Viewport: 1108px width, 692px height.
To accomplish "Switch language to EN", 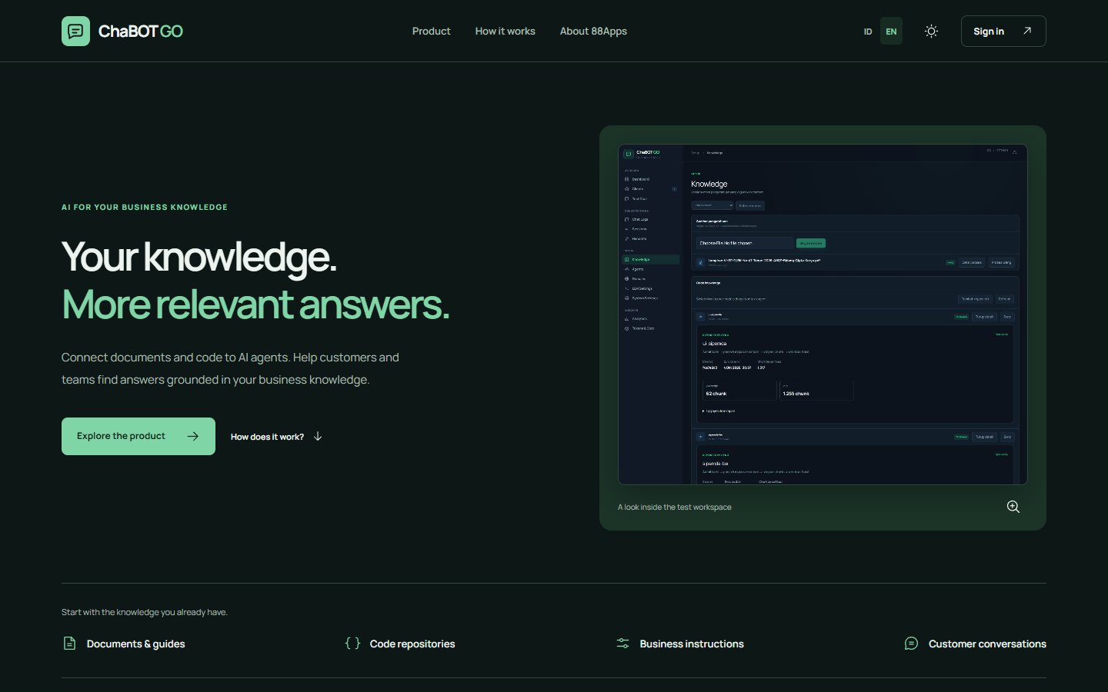I will (x=891, y=32).
